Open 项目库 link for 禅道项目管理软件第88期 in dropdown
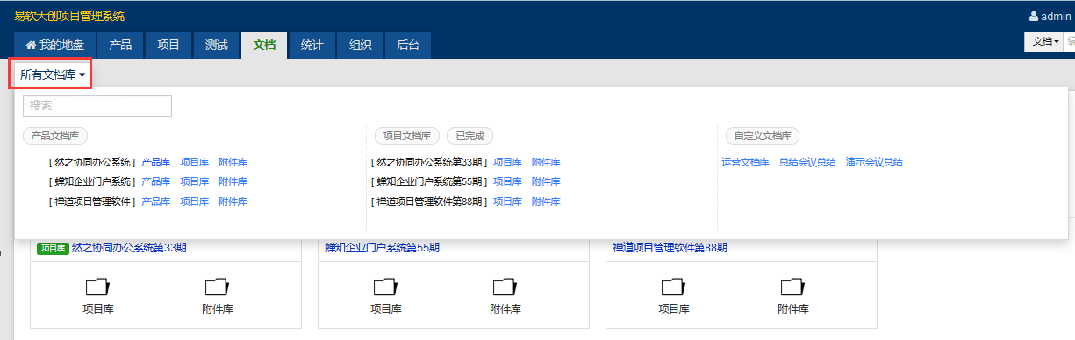Image resolution: width=1075 pixels, height=340 pixels. [507, 202]
